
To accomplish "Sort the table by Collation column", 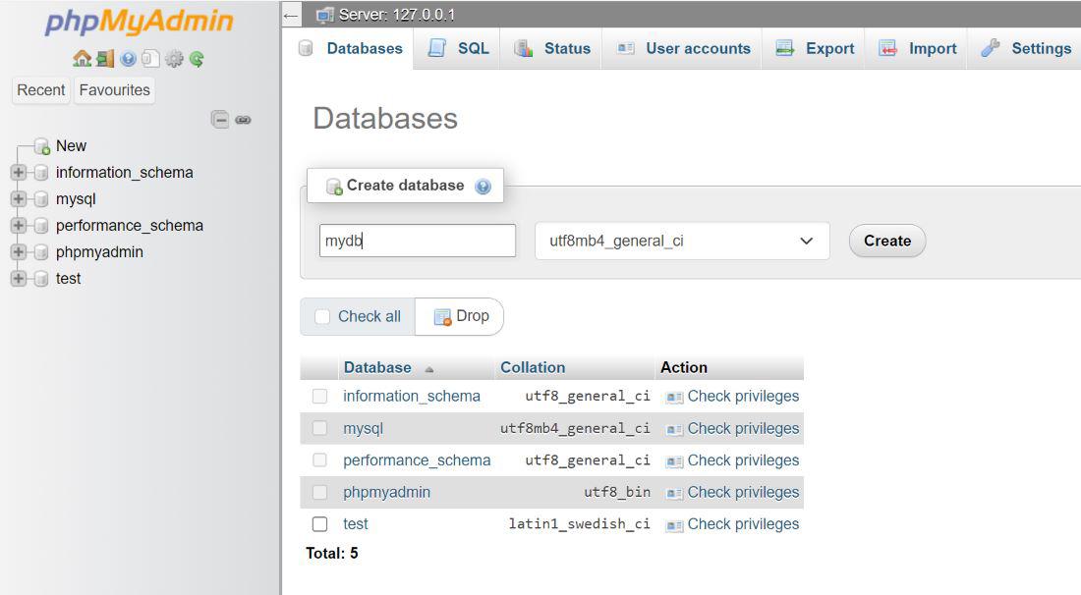I will (x=533, y=367).
